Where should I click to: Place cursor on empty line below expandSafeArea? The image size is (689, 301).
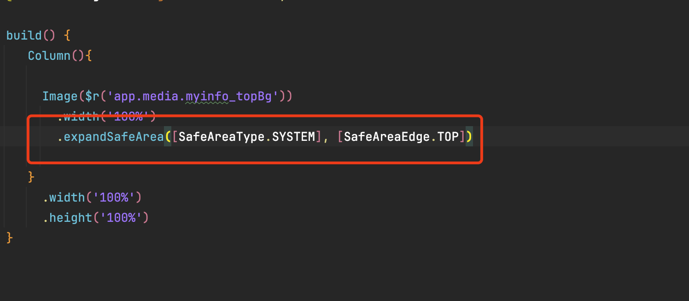pyautogui.click(x=184, y=156)
